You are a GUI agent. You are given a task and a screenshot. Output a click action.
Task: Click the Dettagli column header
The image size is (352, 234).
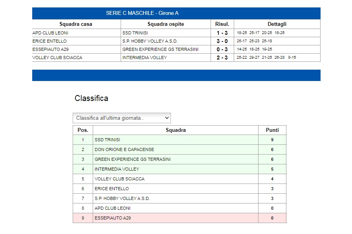pos(277,24)
